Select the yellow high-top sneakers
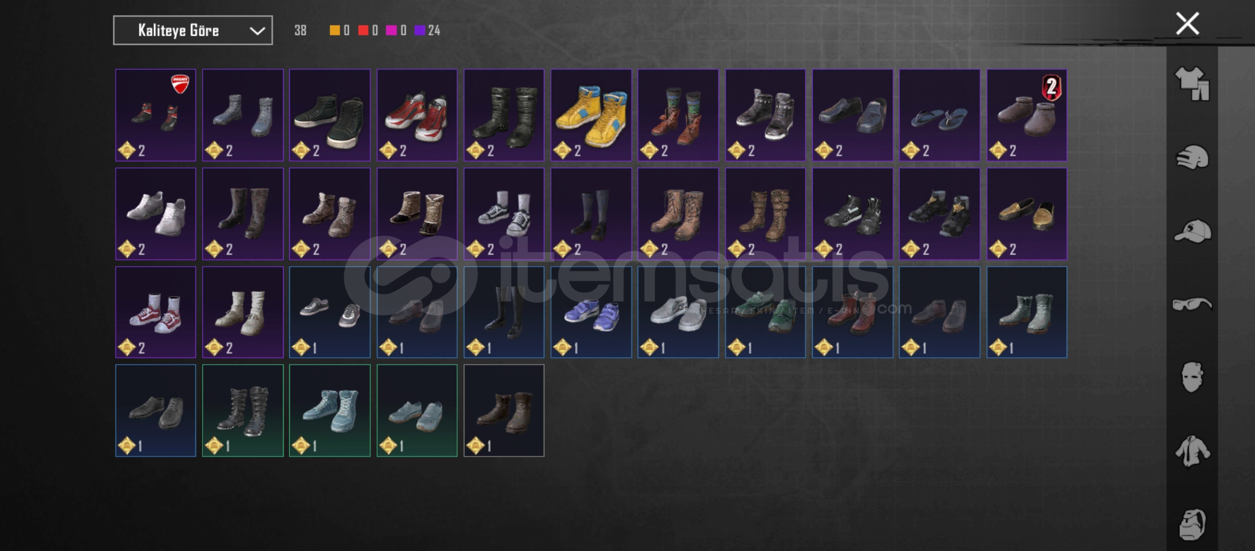 (x=591, y=115)
